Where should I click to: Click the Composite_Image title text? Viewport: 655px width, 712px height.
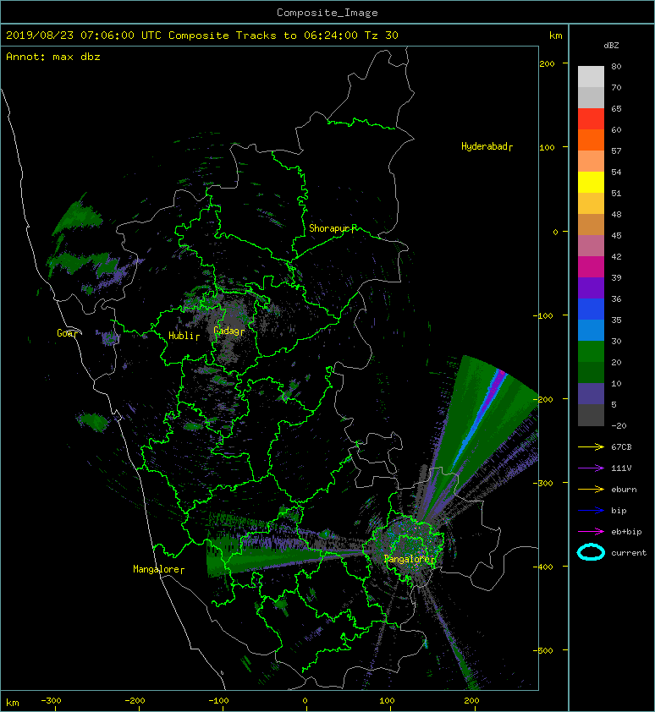[x=327, y=13]
